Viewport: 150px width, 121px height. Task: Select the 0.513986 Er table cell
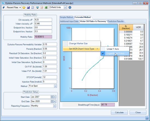click(x=126, y=59)
